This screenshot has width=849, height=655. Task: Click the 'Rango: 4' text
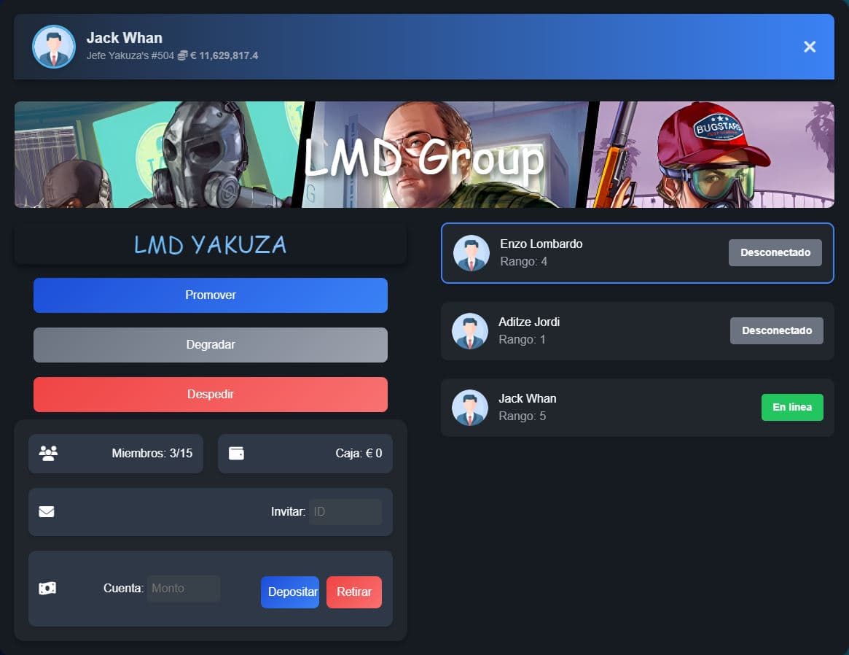click(523, 262)
